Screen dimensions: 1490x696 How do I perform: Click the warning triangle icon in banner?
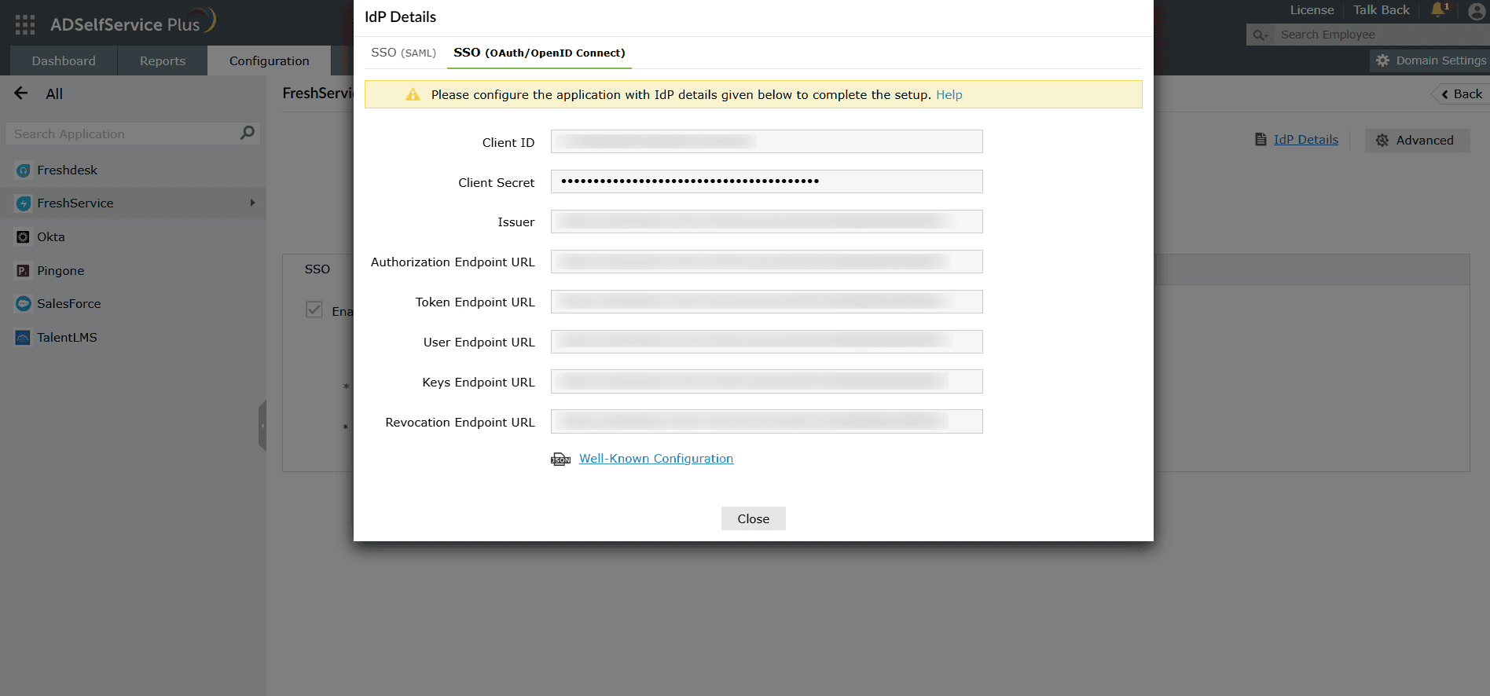pyautogui.click(x=413, y=94)
